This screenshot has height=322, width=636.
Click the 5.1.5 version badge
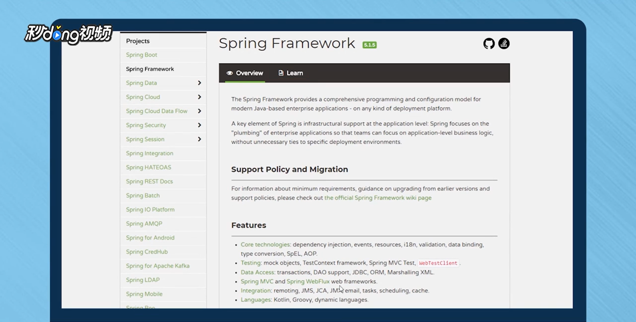click(370, 45)
